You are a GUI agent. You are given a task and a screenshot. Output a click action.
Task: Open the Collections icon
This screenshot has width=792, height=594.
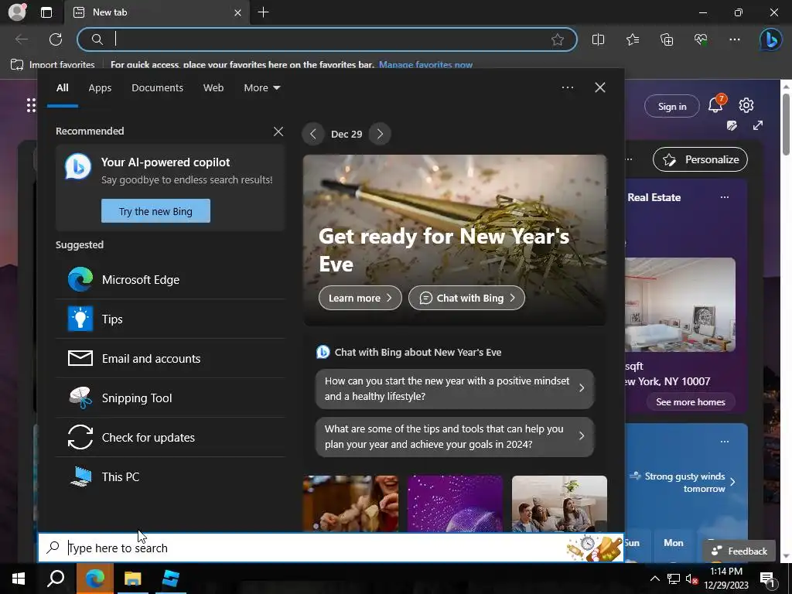(667, 39)
